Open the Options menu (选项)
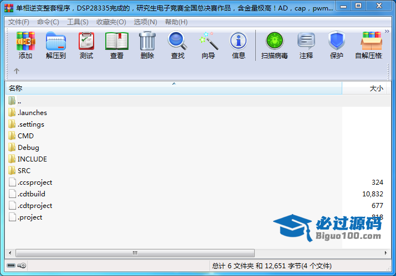 click(x=145, y=22)
